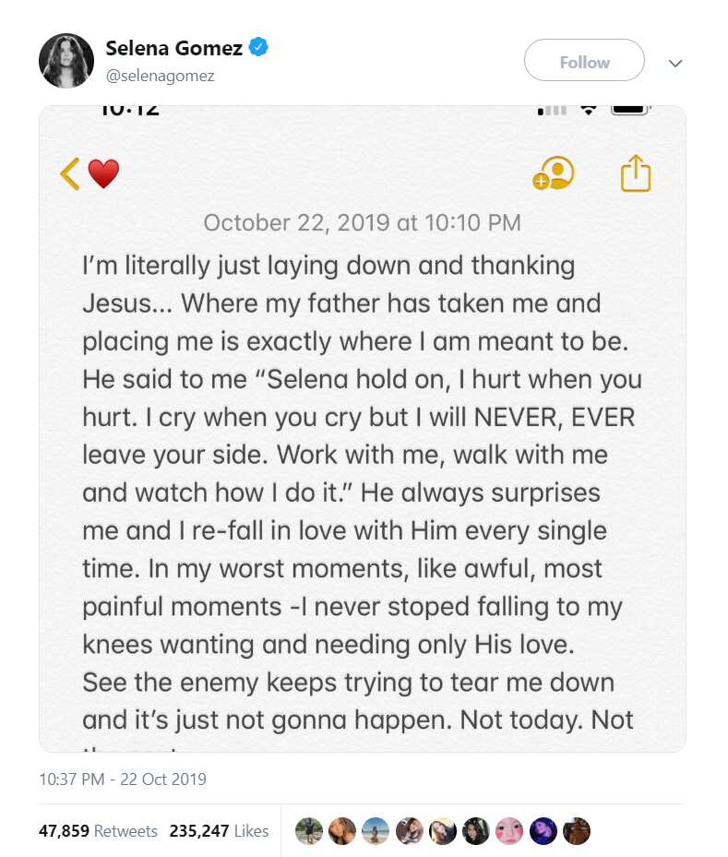The image size is (728, 857).
Task: Open Selena Gomez profile picture
Action: pyautogui.click(x=66, y=61)
